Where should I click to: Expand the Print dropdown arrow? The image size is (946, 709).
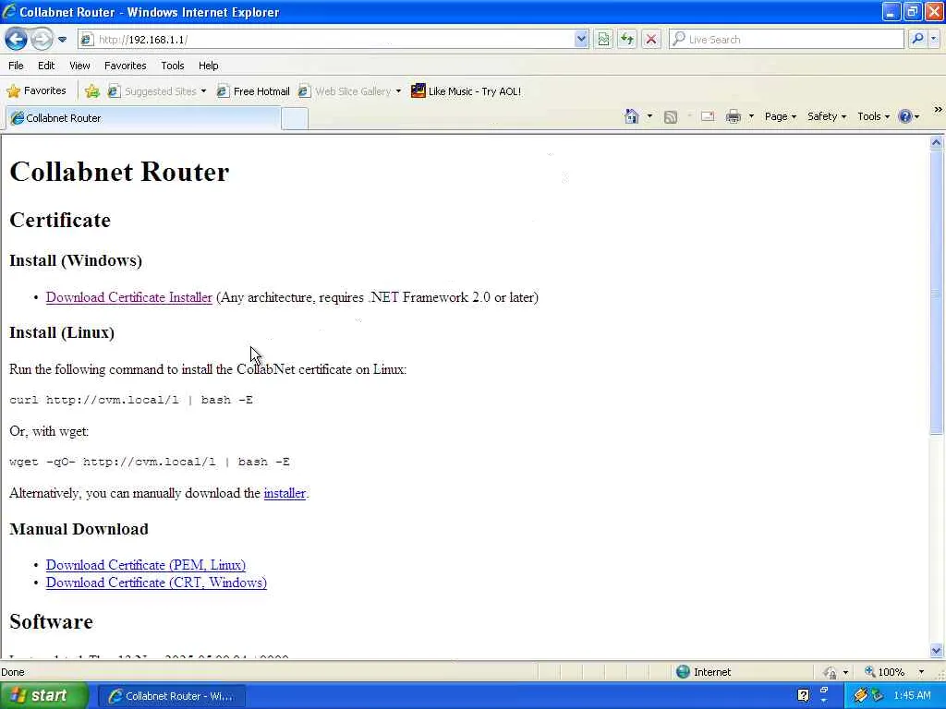[x=751, y=116]
